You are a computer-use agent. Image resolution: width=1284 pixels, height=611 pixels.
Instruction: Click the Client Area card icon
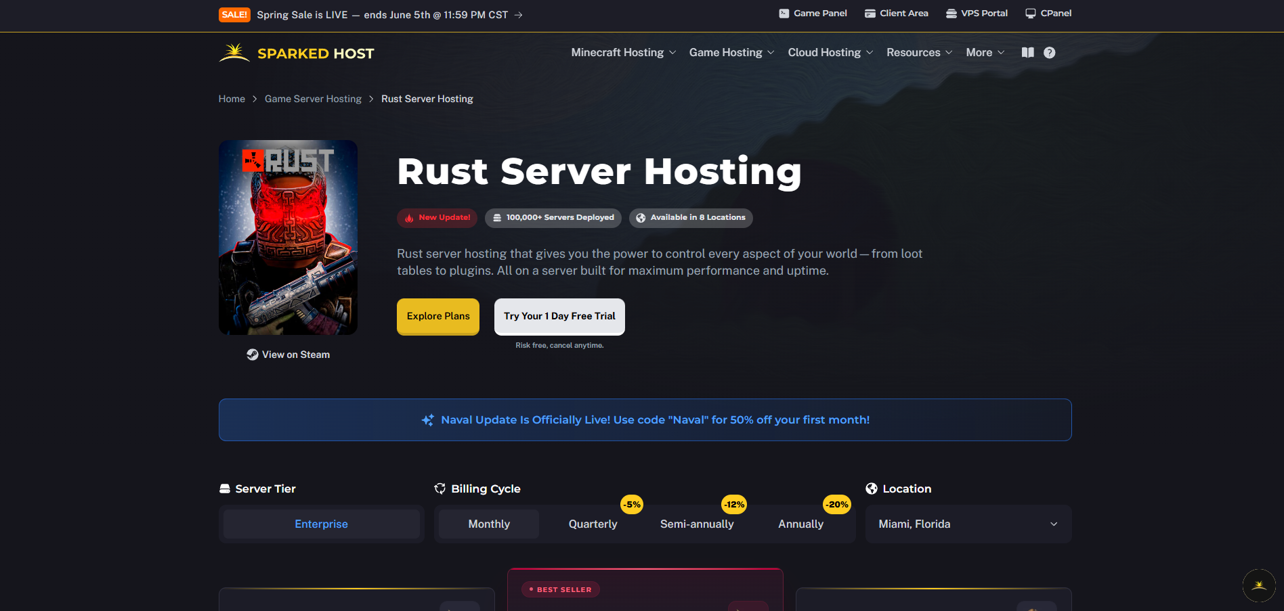click(870, 14)
